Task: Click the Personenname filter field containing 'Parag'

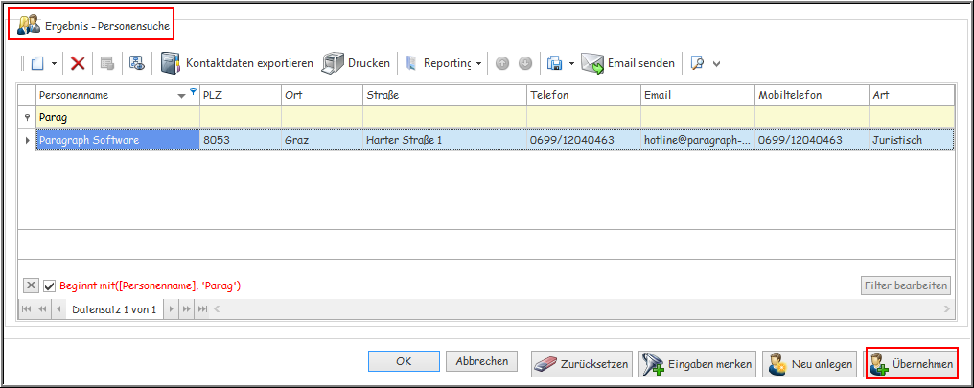Action: [115, 117]
